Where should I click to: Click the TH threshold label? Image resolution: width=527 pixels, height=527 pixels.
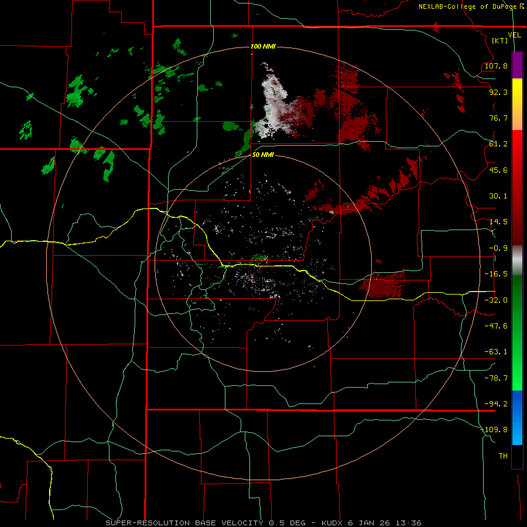(503, 456)
